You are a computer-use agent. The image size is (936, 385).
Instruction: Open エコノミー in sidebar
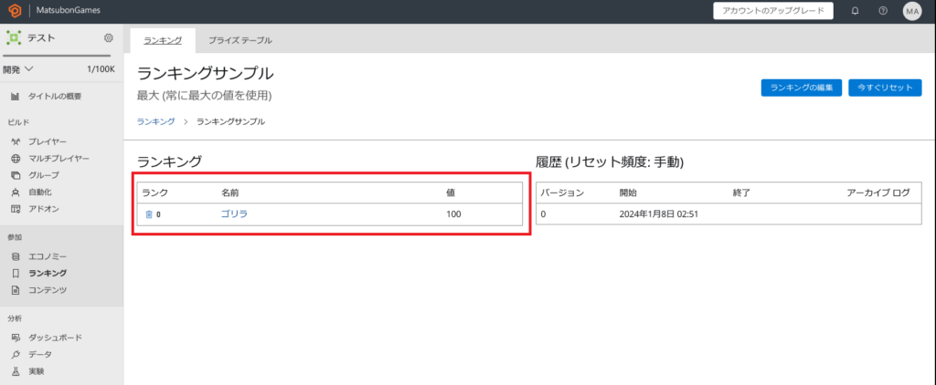pyautogui.click(x=48, y=256)
